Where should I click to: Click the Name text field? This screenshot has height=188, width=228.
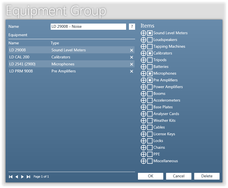tap(88, 27)
